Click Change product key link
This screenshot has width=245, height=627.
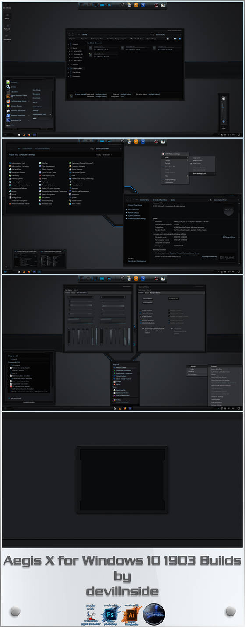click(210, 257)
